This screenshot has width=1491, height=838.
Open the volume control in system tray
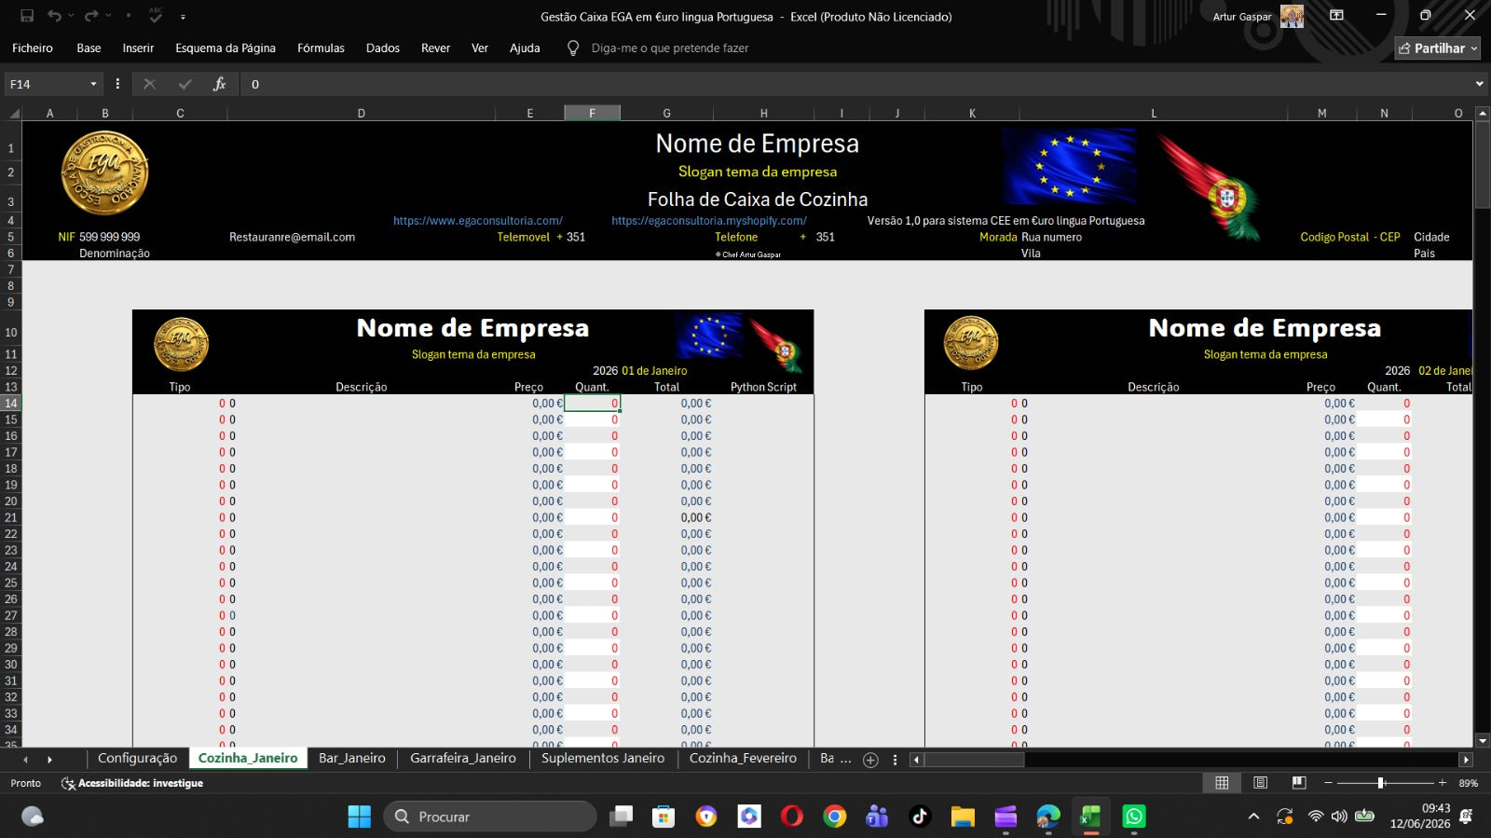[x=1339, y=817]
